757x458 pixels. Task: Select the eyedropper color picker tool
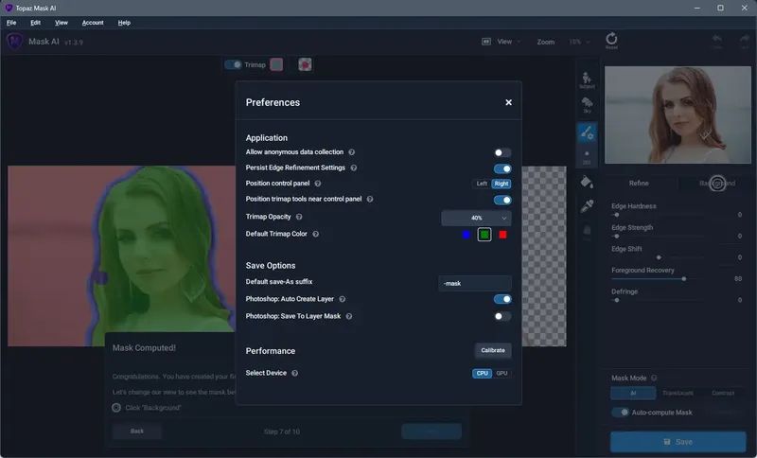[587, 206]
